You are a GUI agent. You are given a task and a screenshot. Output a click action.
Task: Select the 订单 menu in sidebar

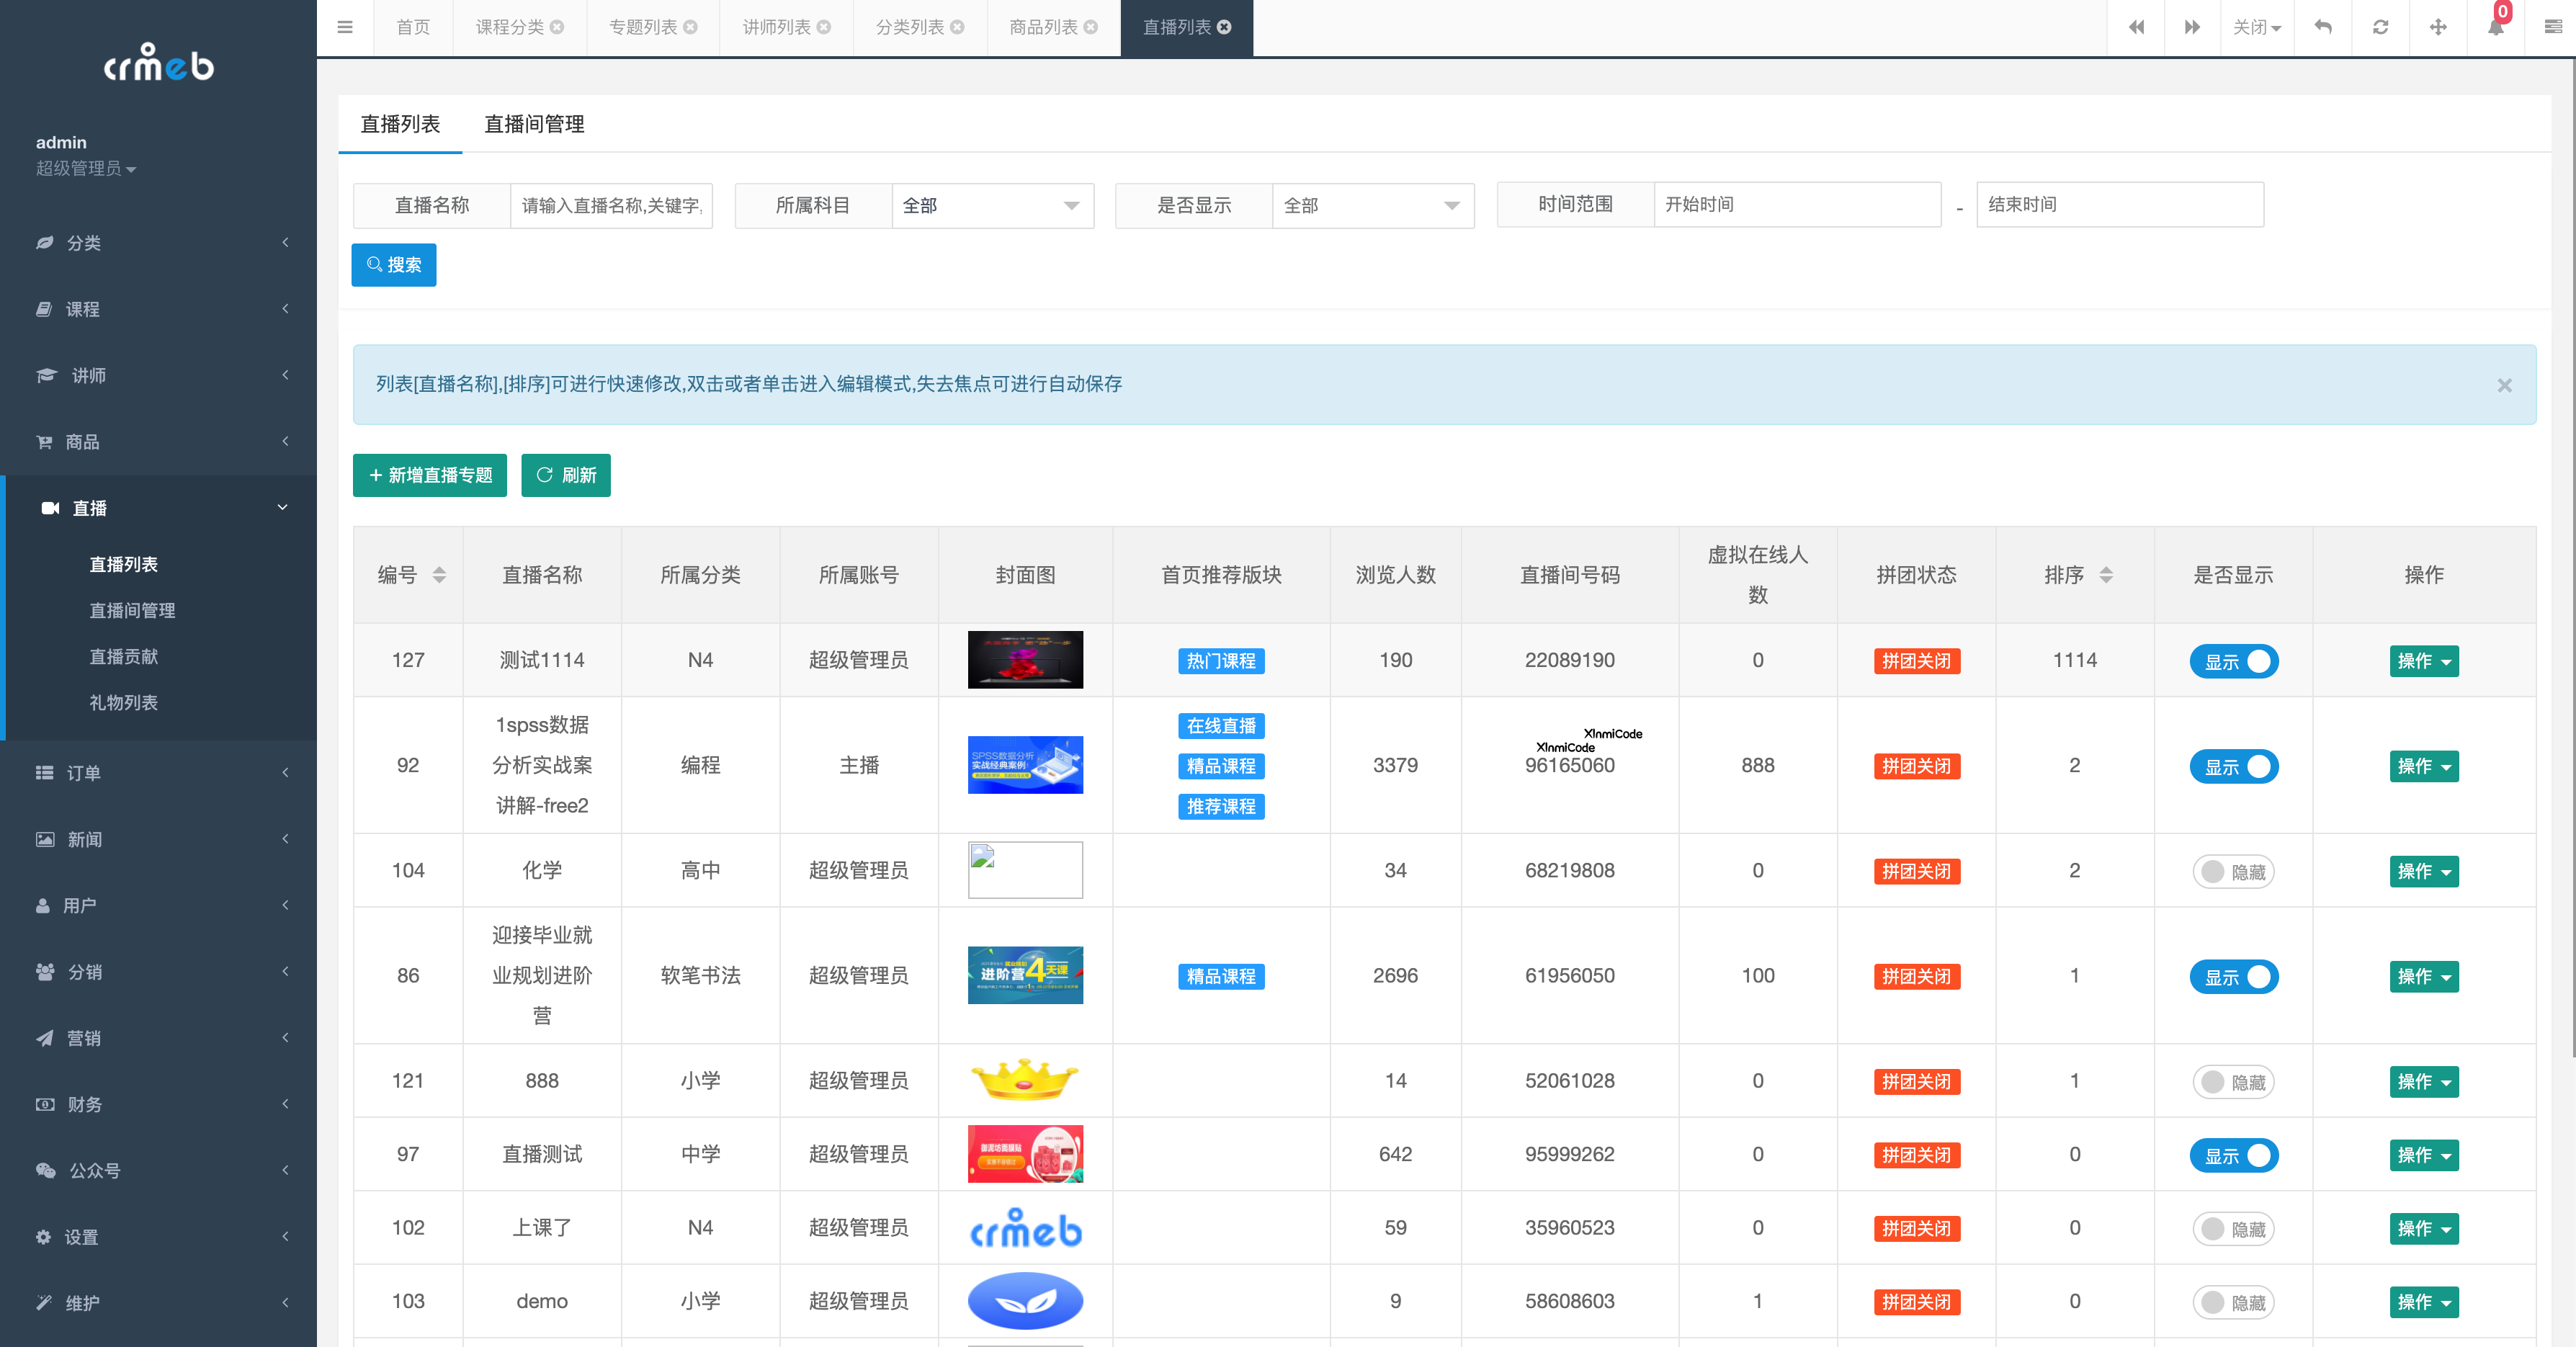point(84,772)
